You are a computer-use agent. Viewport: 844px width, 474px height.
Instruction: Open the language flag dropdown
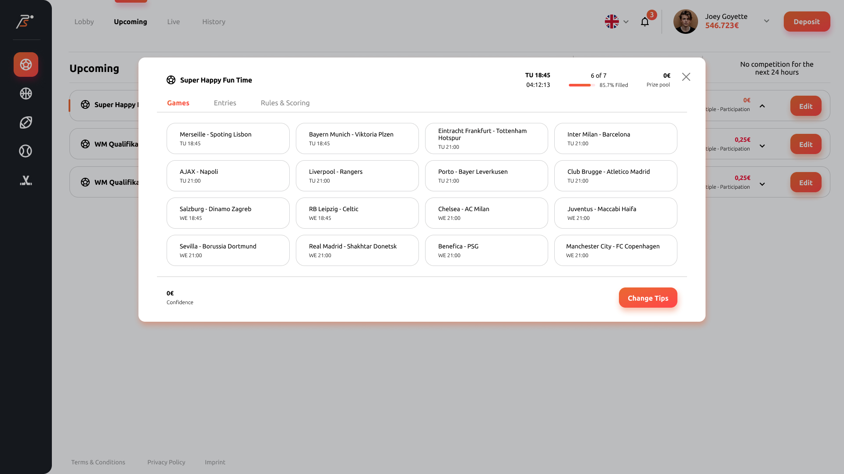click(x=617, y=22)
